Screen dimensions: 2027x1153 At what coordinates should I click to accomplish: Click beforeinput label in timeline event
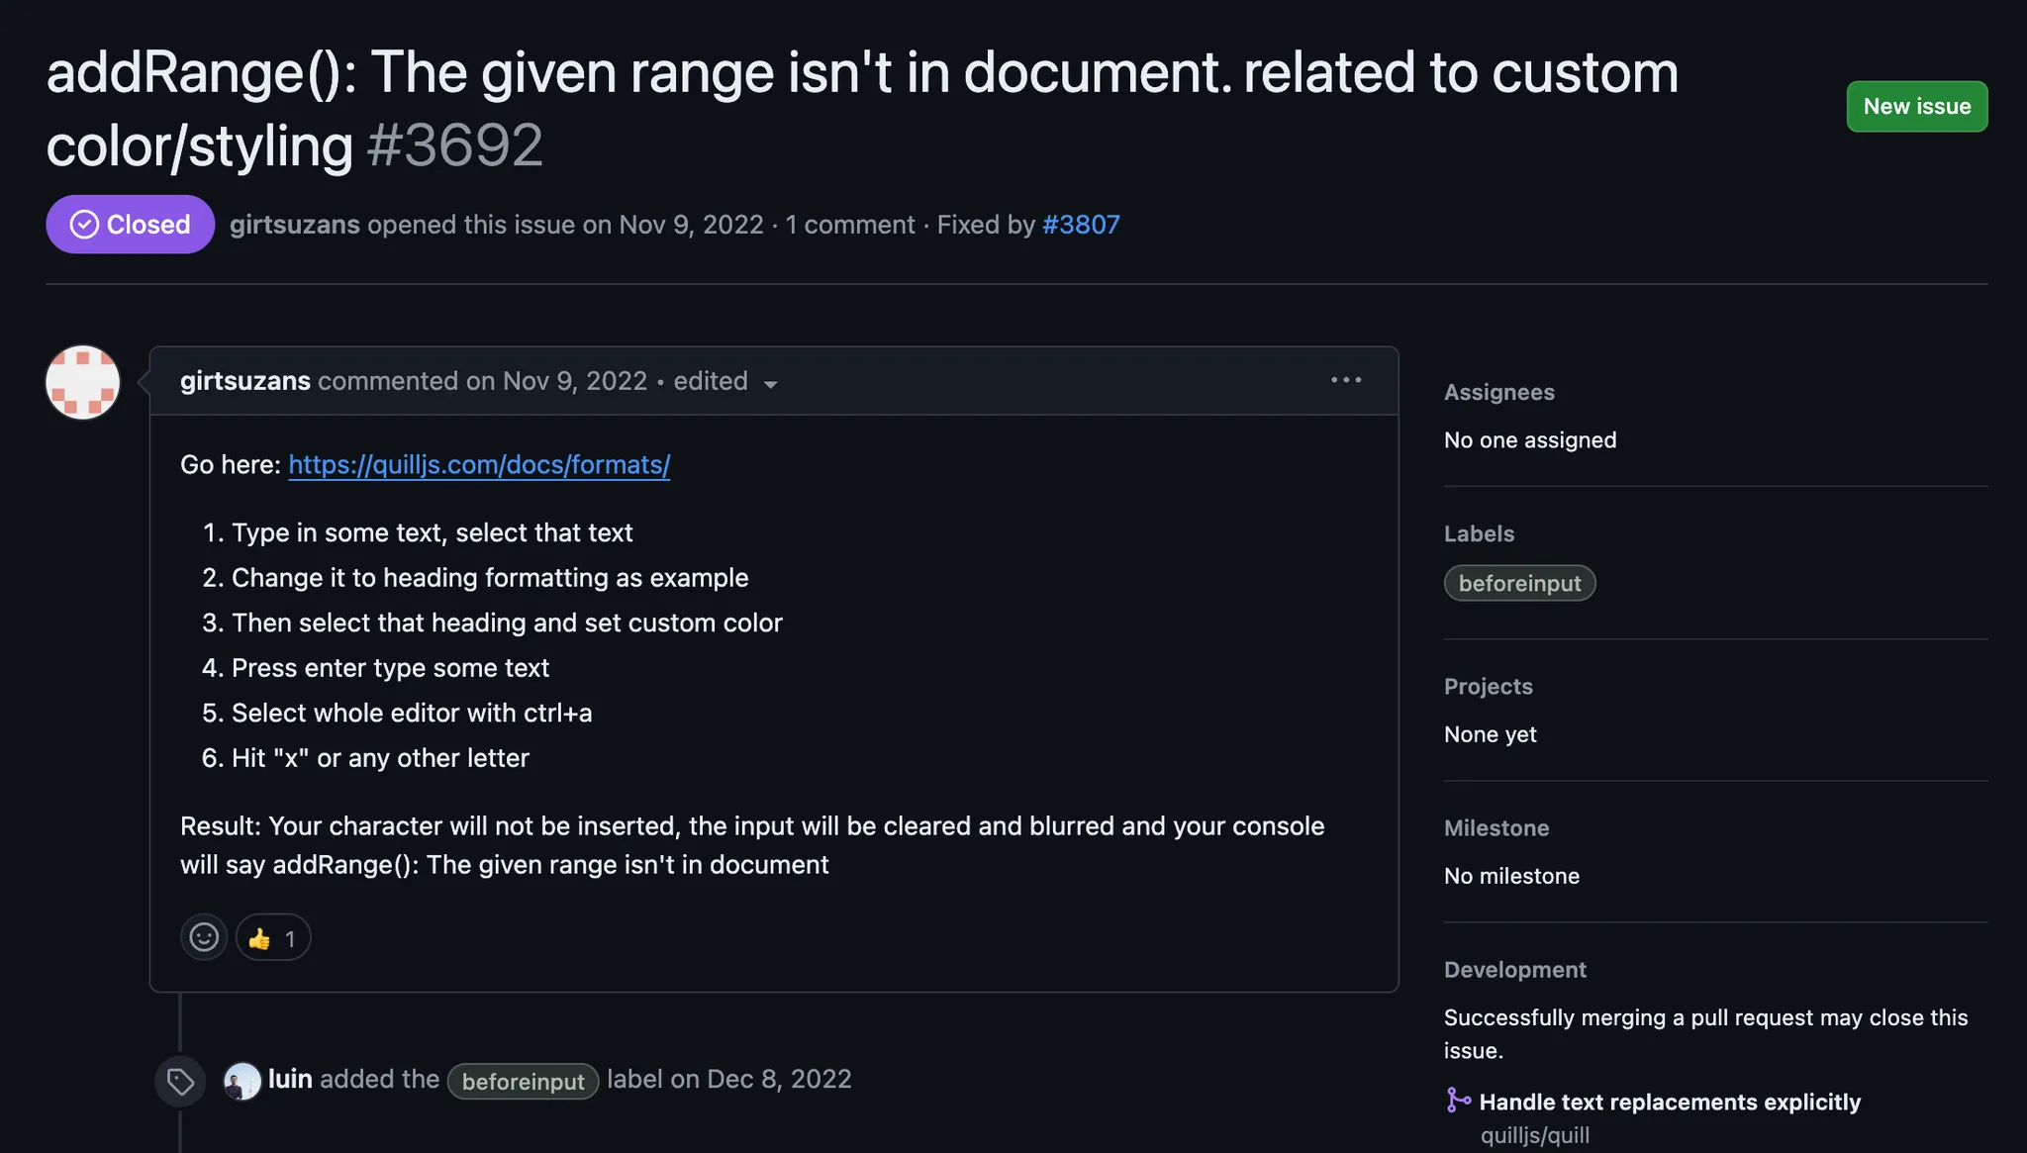click(523, 1082)
